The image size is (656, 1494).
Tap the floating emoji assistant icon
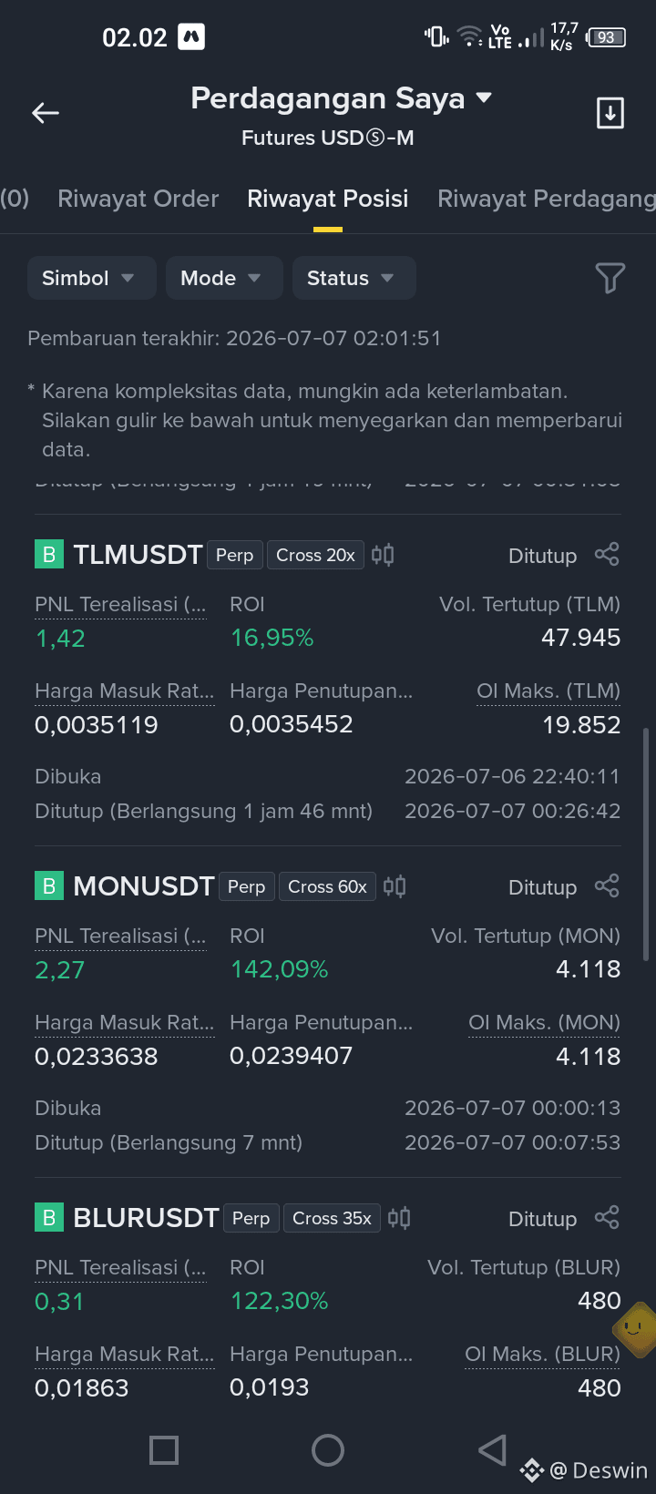(636, 1330)
